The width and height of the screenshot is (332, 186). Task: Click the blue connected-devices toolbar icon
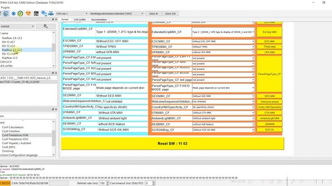click(44, 13)
